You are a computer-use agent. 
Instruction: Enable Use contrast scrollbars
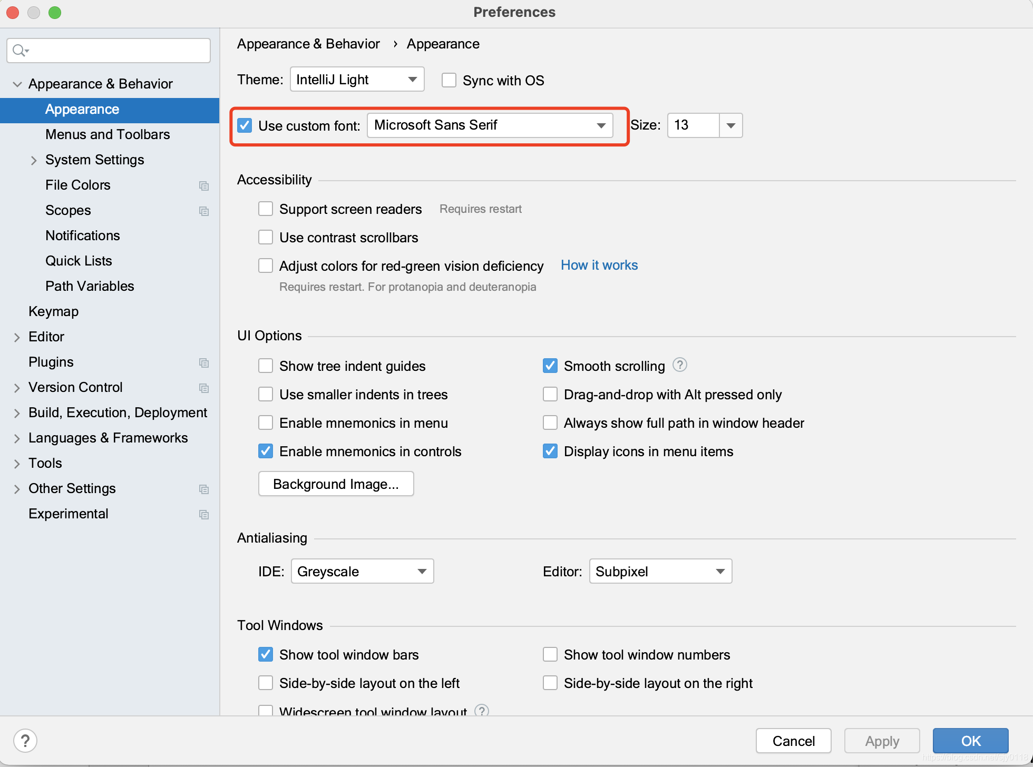pos(266,237)
